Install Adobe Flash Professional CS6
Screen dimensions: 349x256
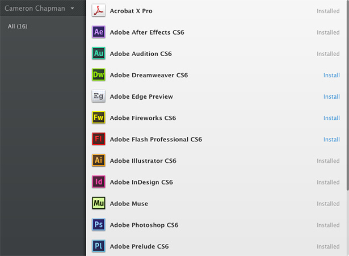[331, 140]
